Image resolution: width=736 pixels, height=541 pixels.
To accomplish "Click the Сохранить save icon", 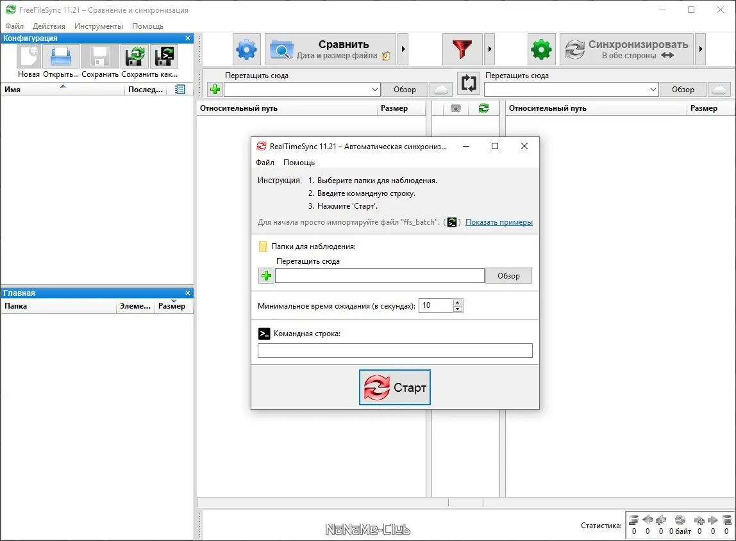I will point(100,57).
